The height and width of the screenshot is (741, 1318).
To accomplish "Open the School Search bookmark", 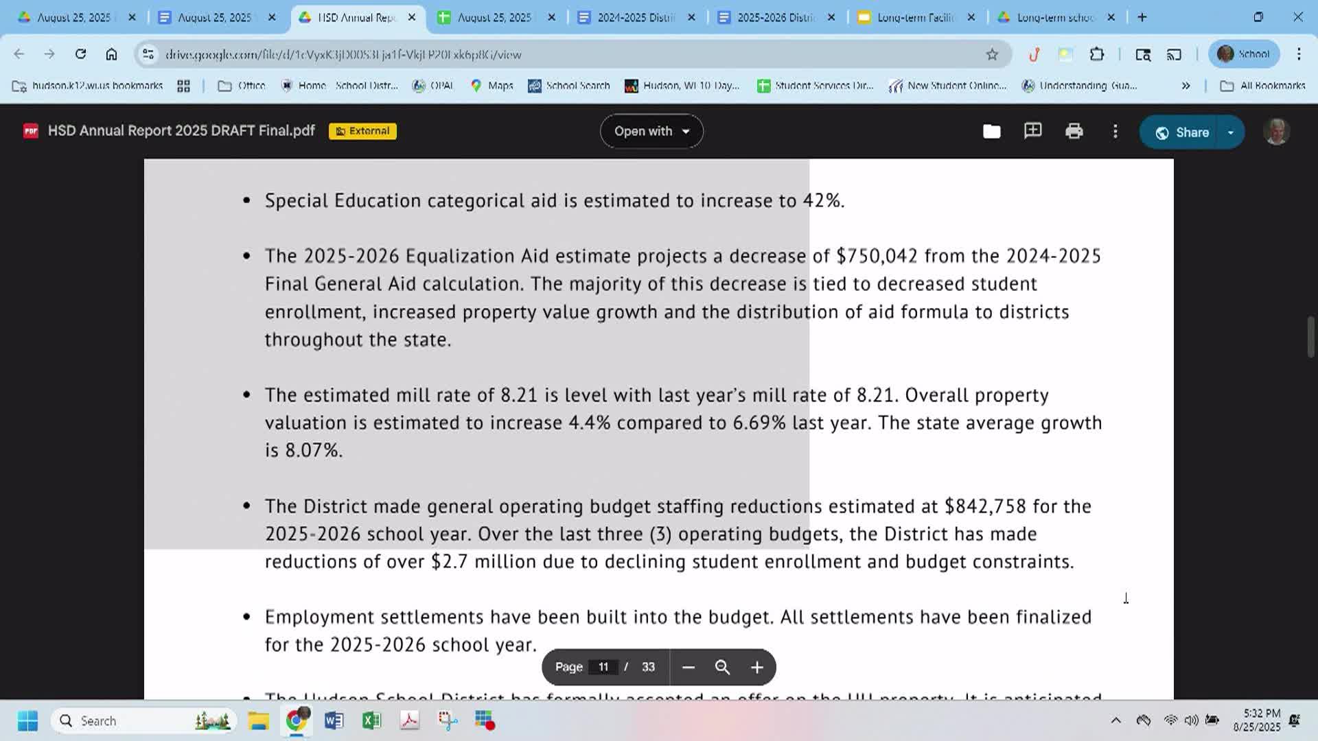I will (568, 86).
